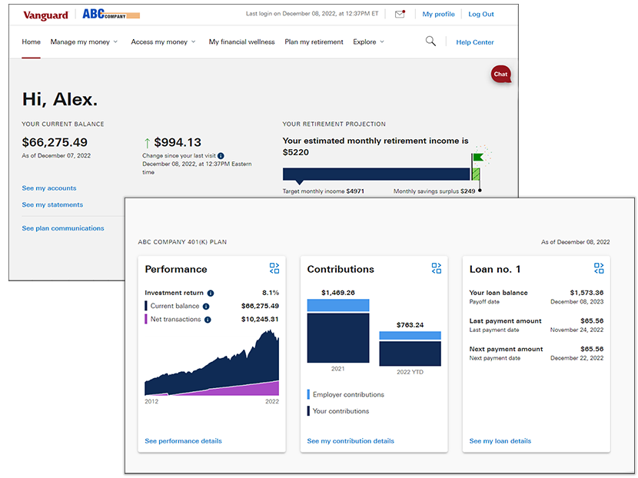The width and height of the screenshot is (638, 478).
Task: Expand the Manage my money dropdown
Action: pyautogui.click(x=84, y=42)
